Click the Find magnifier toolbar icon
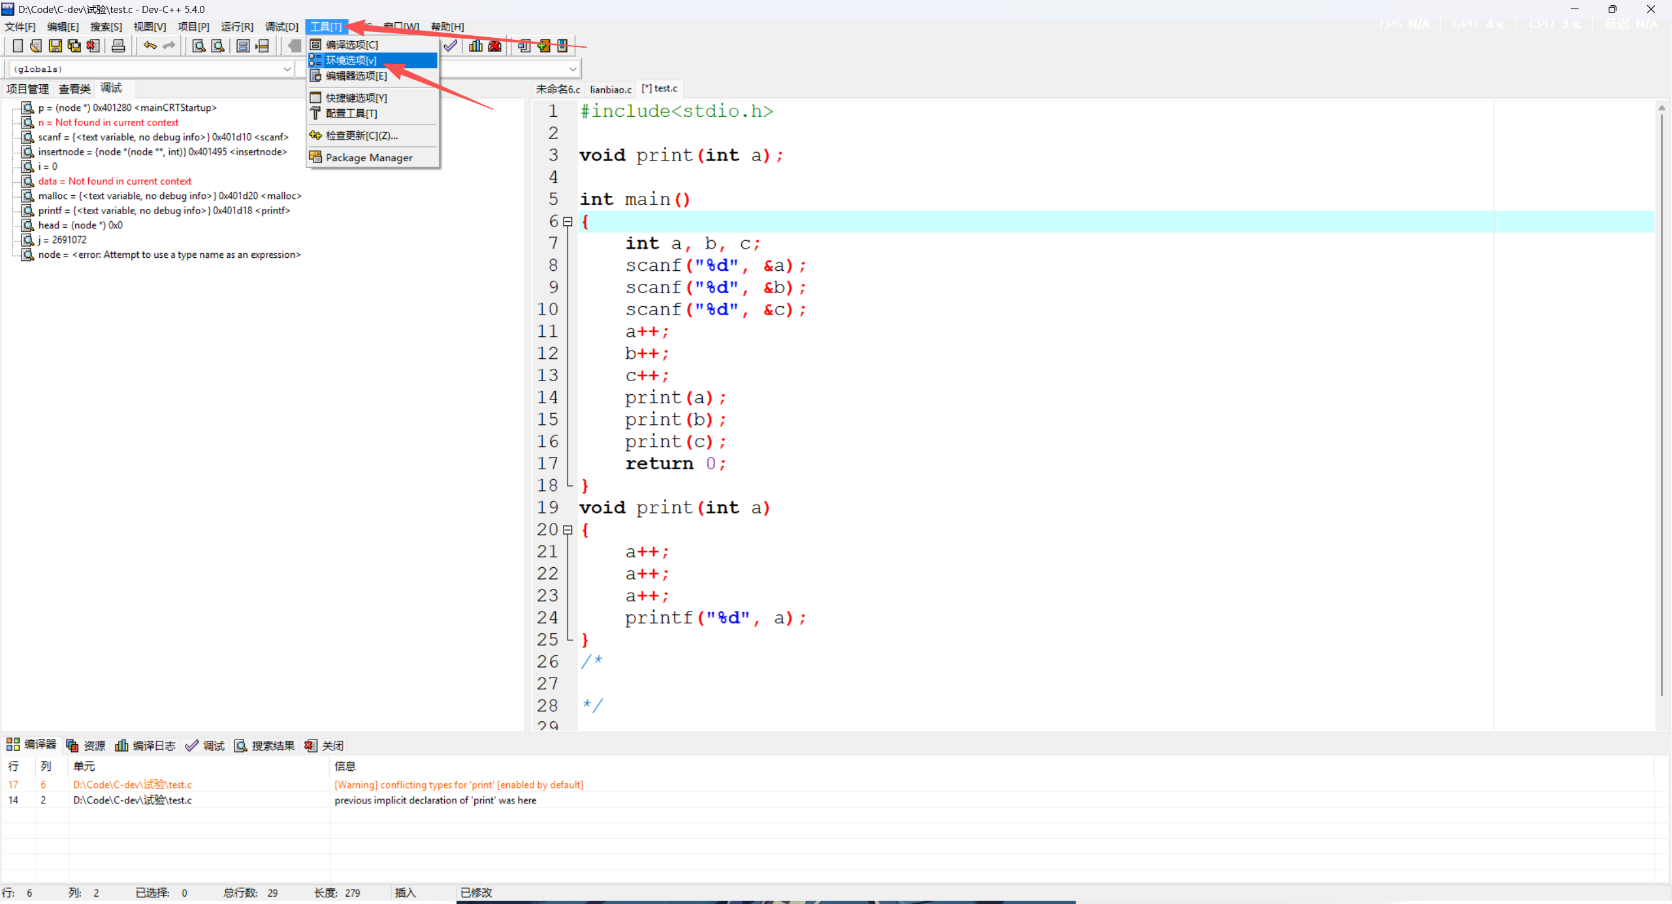The width and height of the screenshot is (1672, 904). [x=199, y=46]
